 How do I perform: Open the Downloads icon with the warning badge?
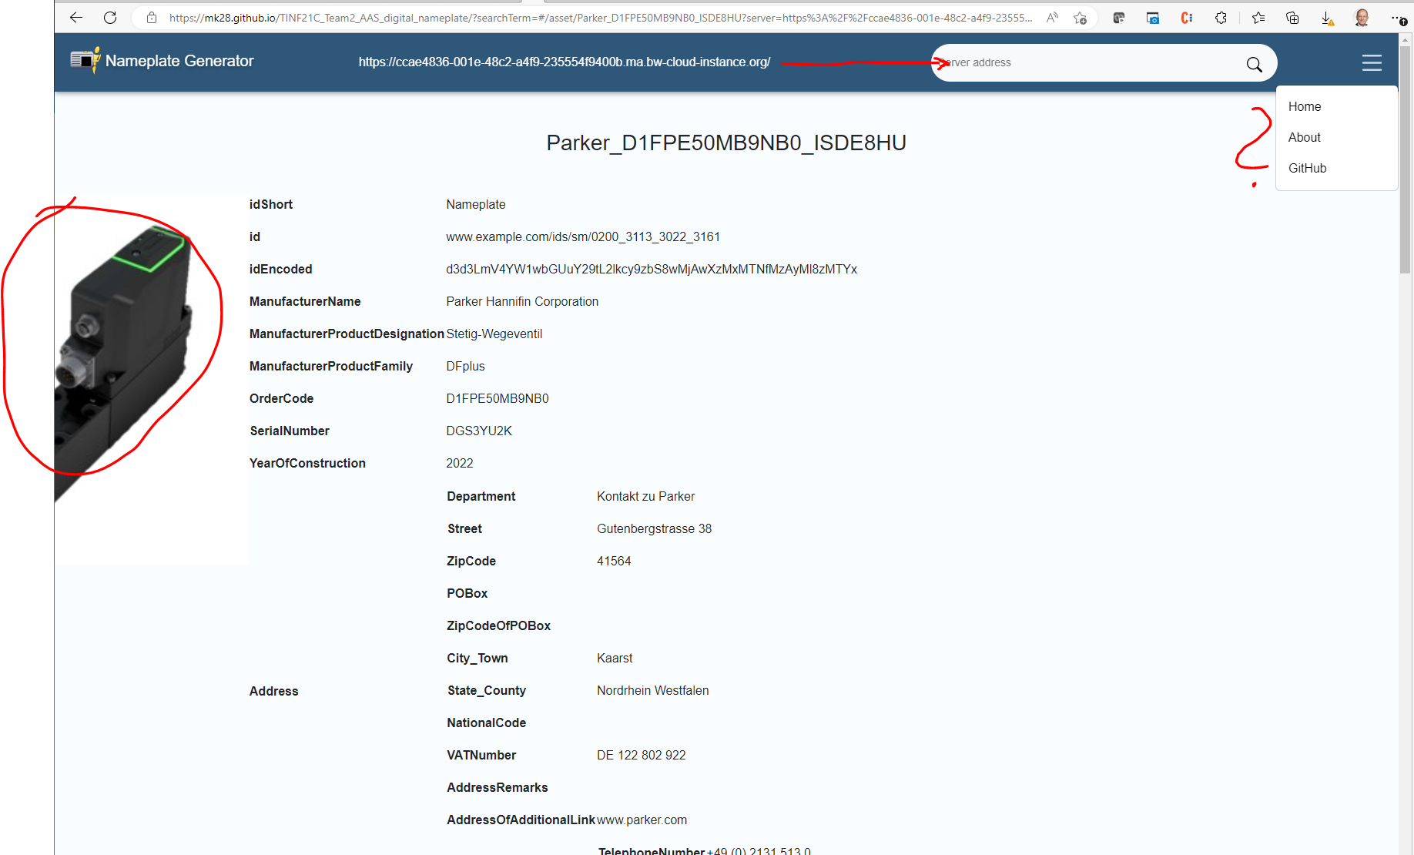click(1327, 18)
